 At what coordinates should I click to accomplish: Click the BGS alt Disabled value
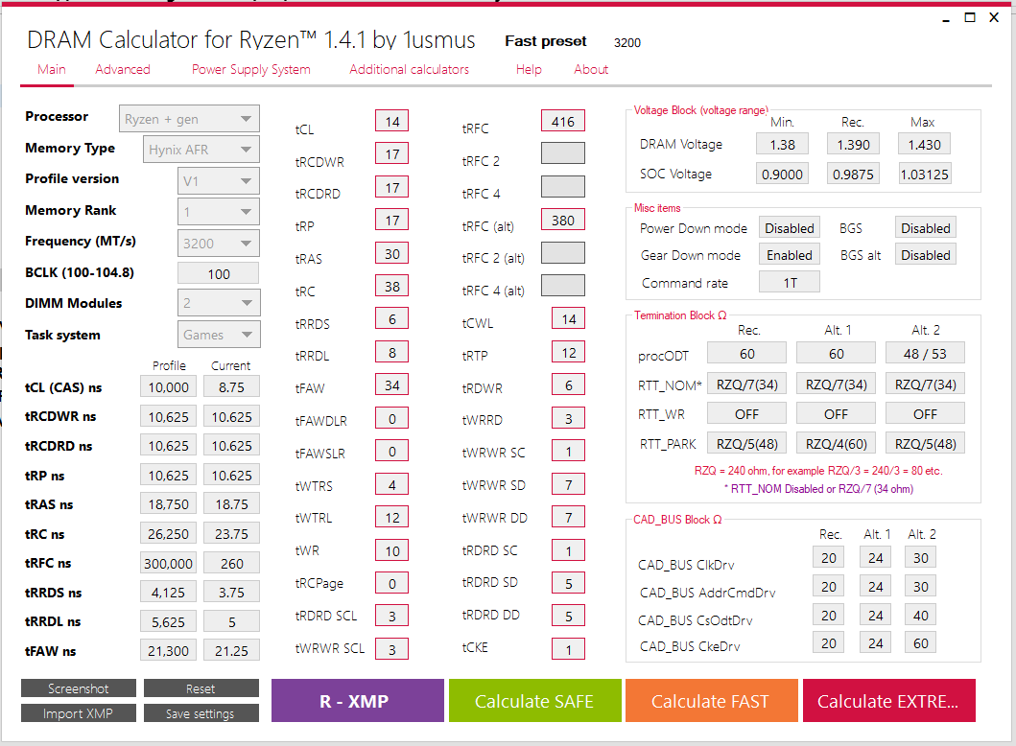coord(925,254)
